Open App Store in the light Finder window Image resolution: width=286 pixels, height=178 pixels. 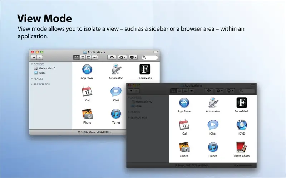pos(87,69)
